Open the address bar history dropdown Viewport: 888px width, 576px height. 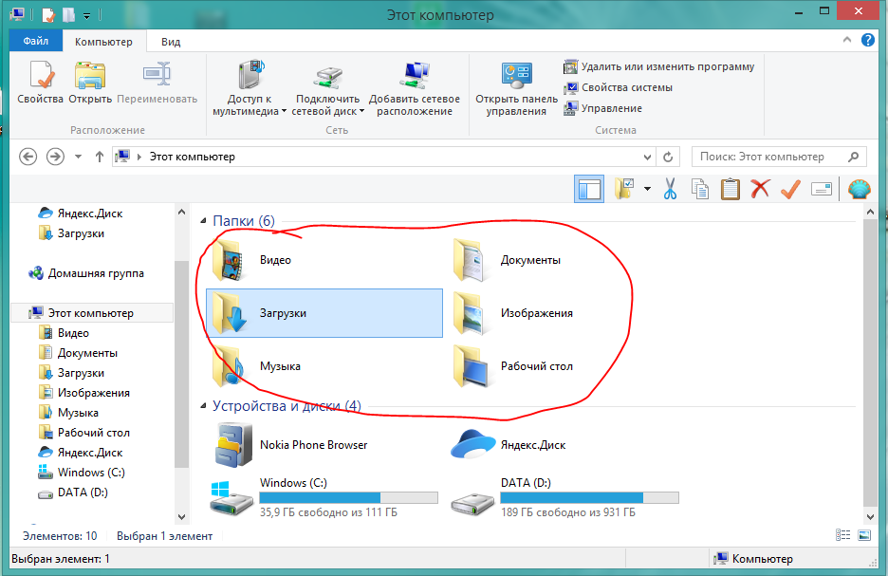(x=647, y=157)
